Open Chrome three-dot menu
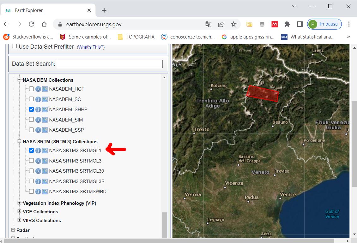 [x=349, y=24]
